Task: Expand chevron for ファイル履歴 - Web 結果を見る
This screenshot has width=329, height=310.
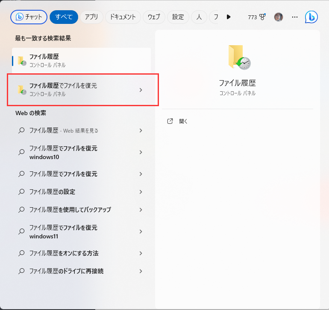Action: [141, 130]
